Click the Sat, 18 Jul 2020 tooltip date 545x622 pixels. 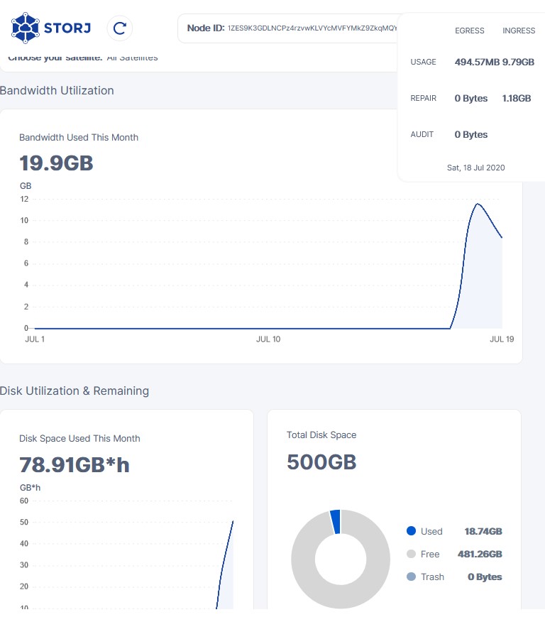pos(475,168)
